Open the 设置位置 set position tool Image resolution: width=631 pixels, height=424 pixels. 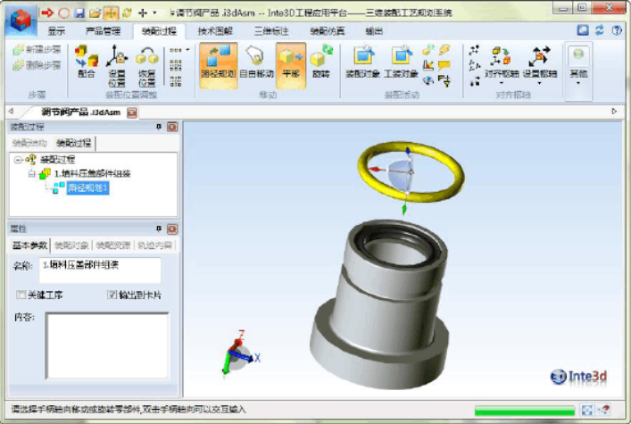coord(117,65)
